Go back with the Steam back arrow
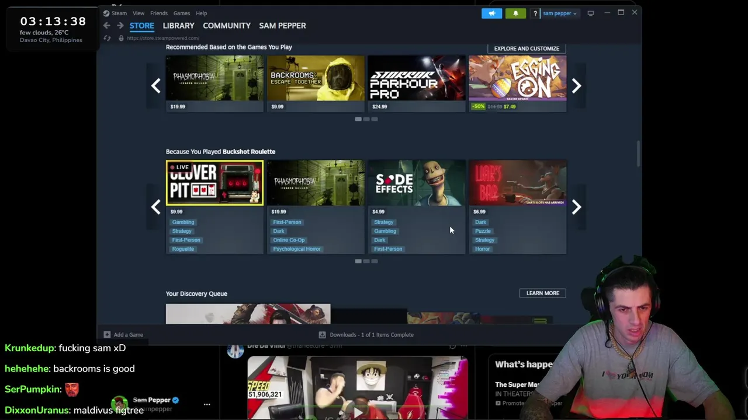The image size is (748, 420). coord(106,26)
